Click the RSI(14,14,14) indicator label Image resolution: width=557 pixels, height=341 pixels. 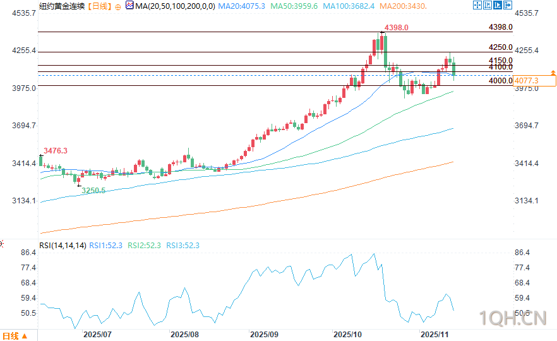[x=62, y=245]
